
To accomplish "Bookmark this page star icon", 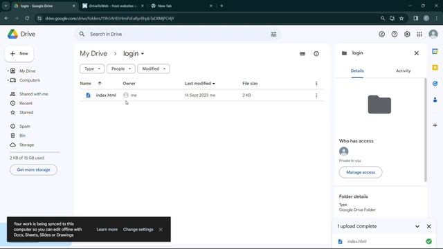I will click(x=401, y=19).
